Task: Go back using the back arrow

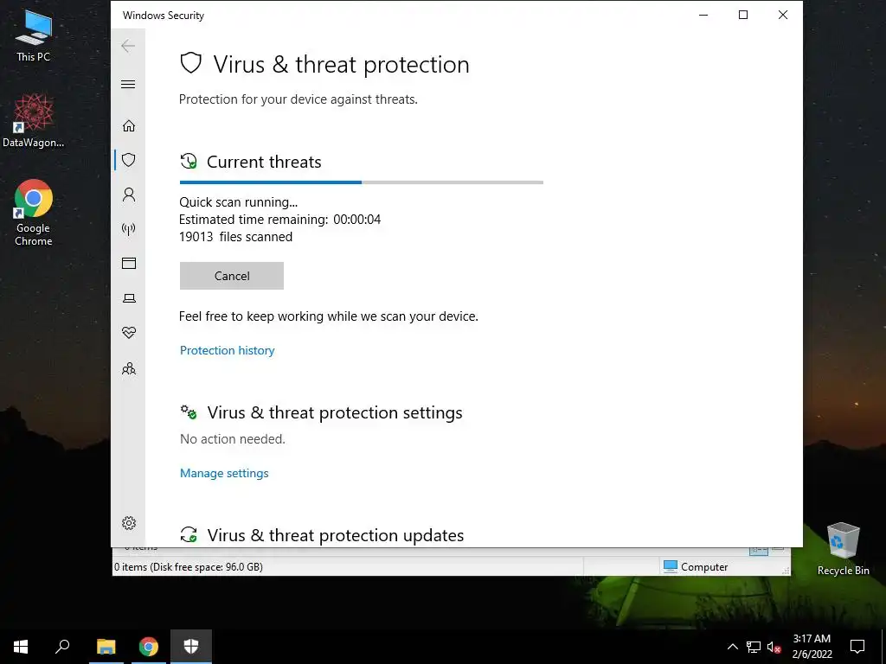Action: (128, 46)
